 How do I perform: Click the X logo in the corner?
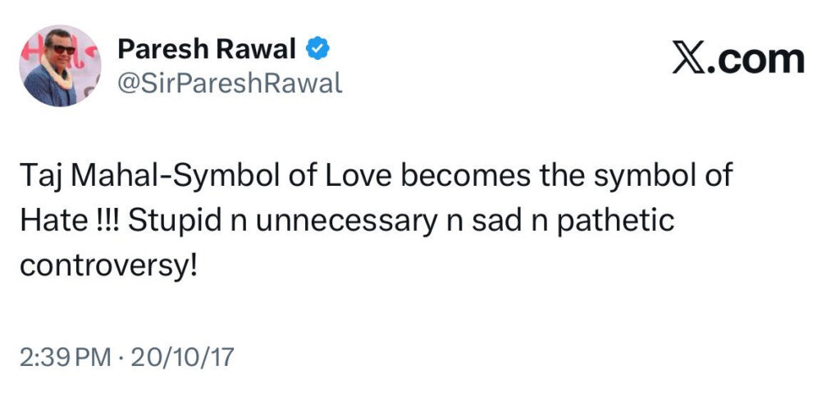pyautogui.click(x=689, y=59)
